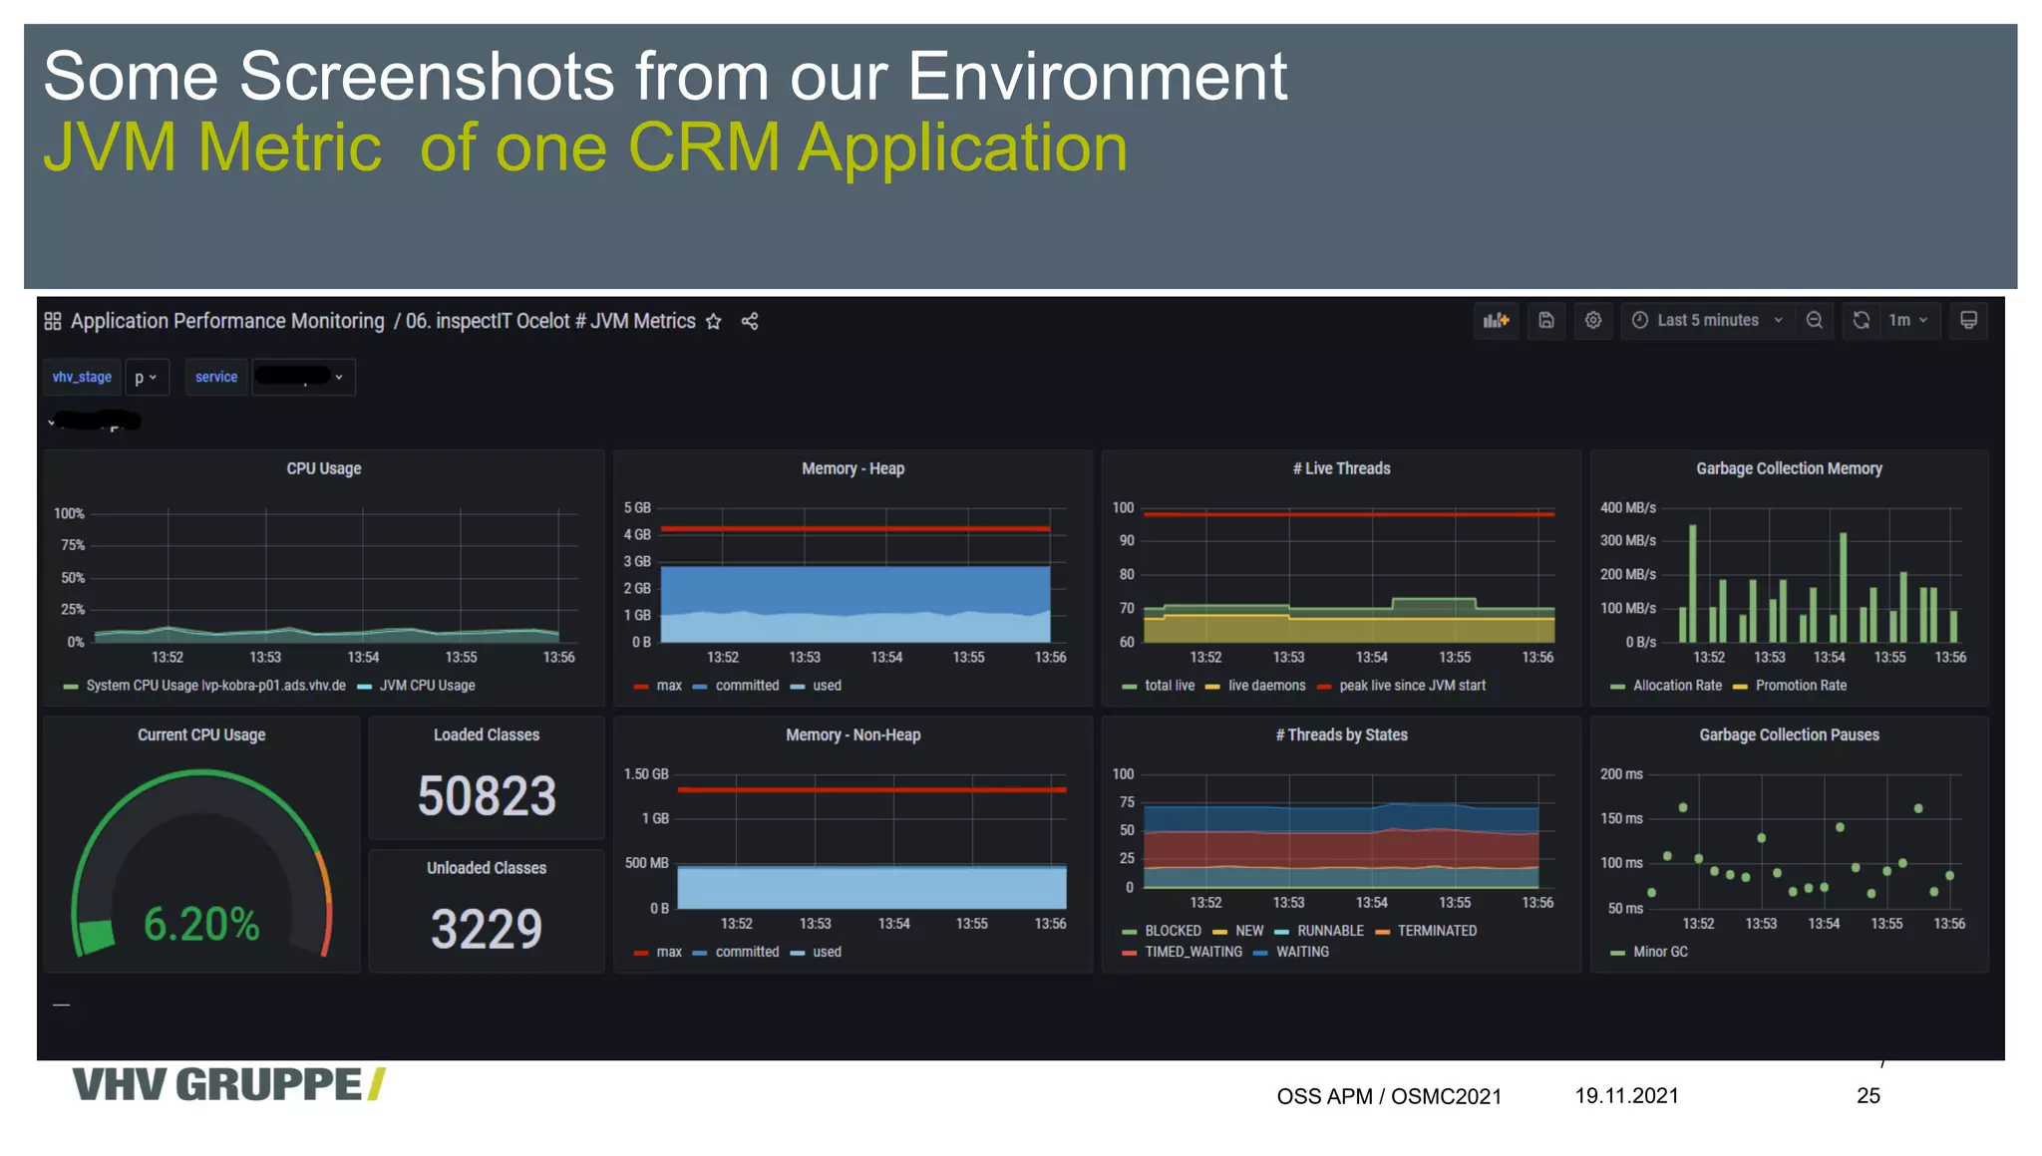Click the vhv_stage variable label
This screenshot has width=2042, height=1156.
82,378
